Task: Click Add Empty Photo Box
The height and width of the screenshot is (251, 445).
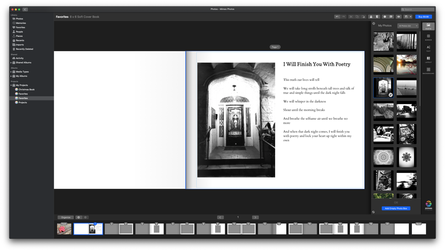Action: (396, 209)
